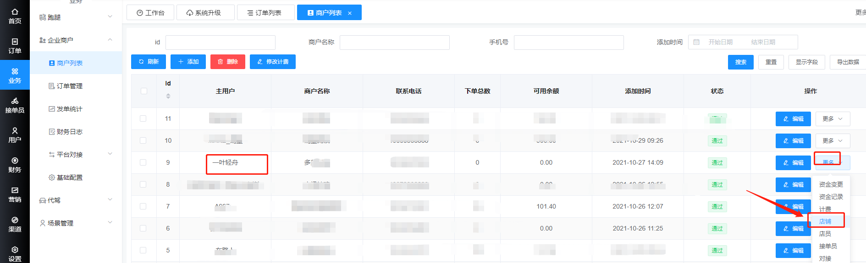Open 更多 dropdown for row 11

point(833,119)
